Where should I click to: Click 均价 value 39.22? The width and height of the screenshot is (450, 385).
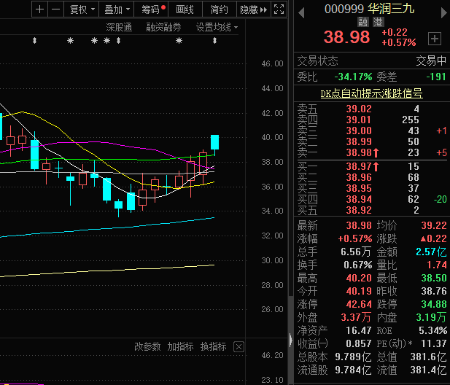coord(434,225)
